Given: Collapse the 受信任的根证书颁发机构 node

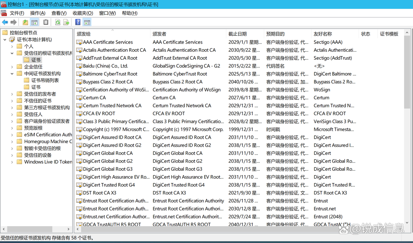Looking at the screenshot, I should pos(12,53).
